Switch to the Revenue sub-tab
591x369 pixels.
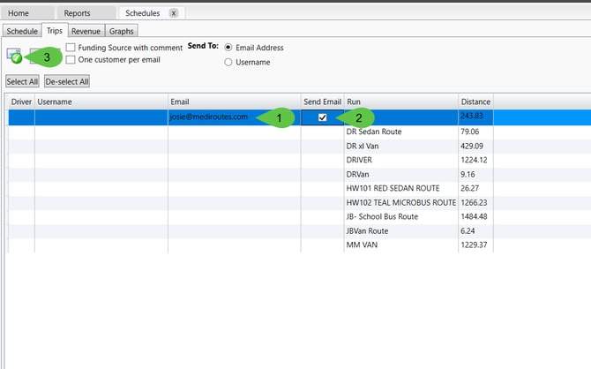86,31
